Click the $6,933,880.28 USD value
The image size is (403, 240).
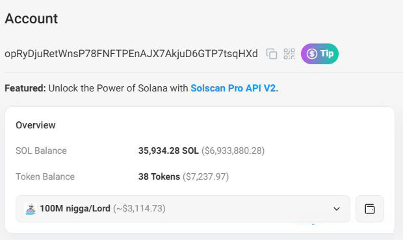[233, 150]
